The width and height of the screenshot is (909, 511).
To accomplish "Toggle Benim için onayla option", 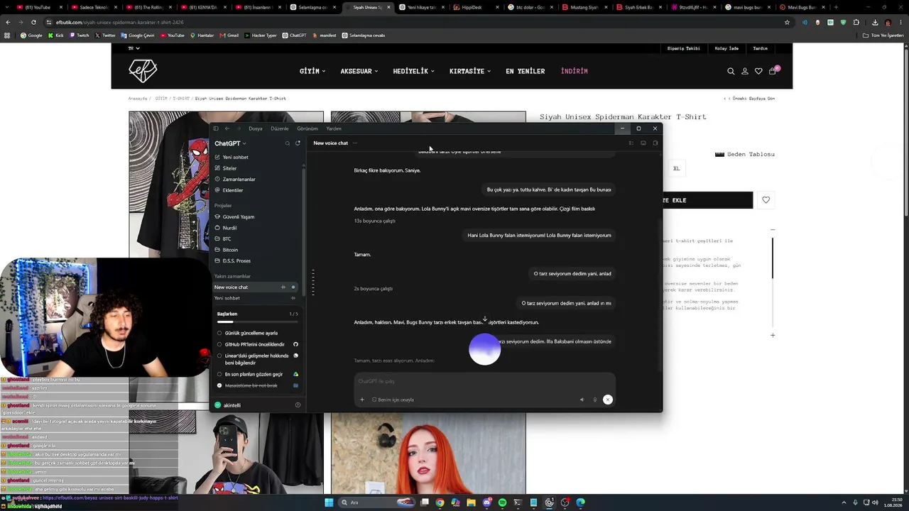I will 393,400.
